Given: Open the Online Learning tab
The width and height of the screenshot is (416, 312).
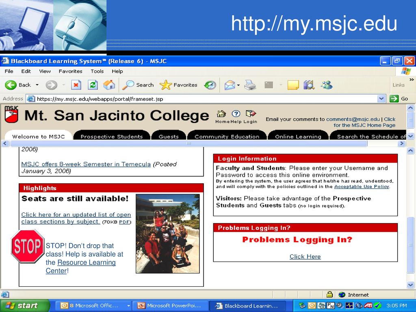Looking at the screenshot, I should coord(298,135).
